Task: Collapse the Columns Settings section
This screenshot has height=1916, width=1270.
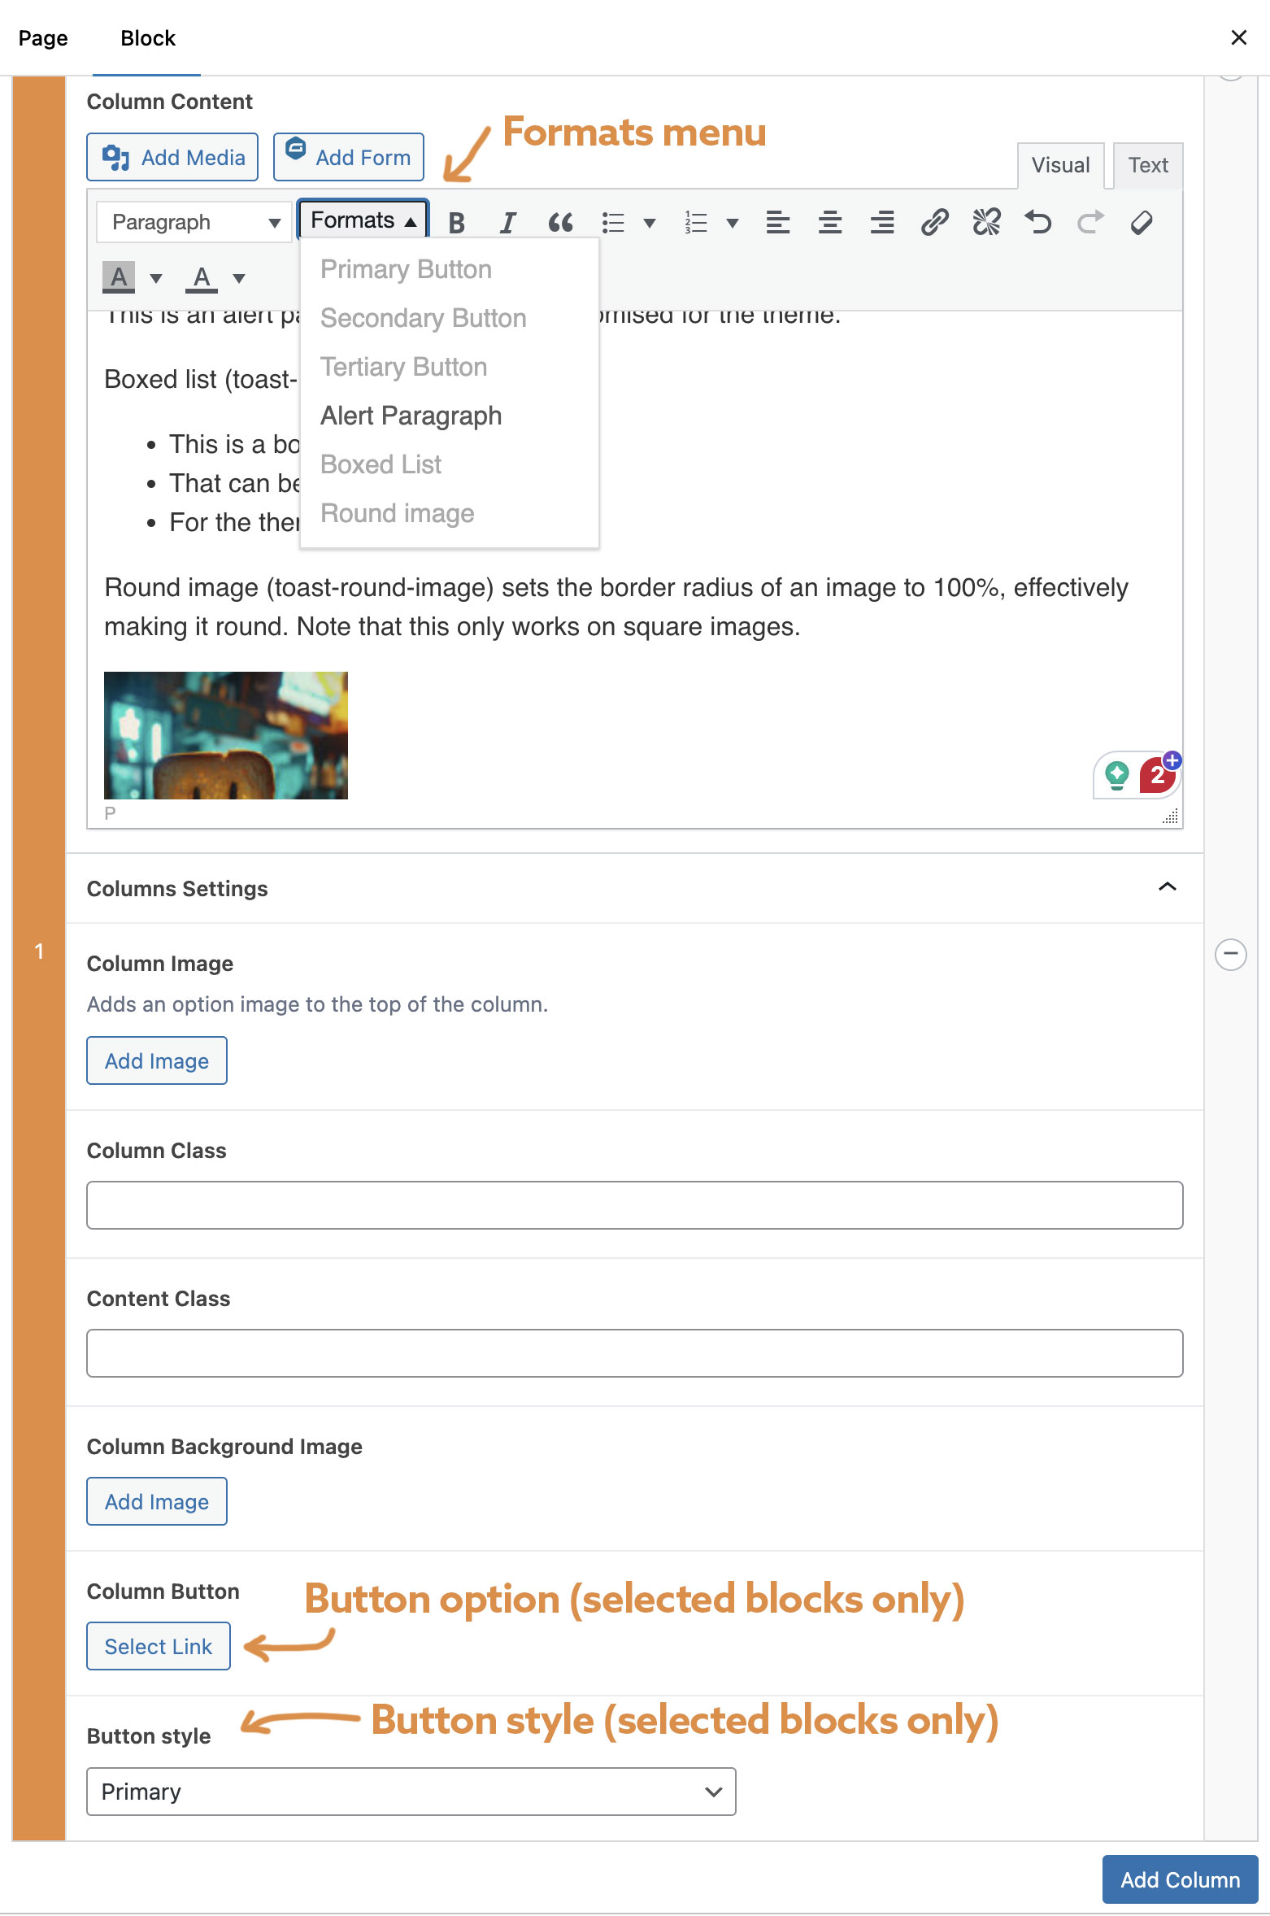Action: [1167, 886]
